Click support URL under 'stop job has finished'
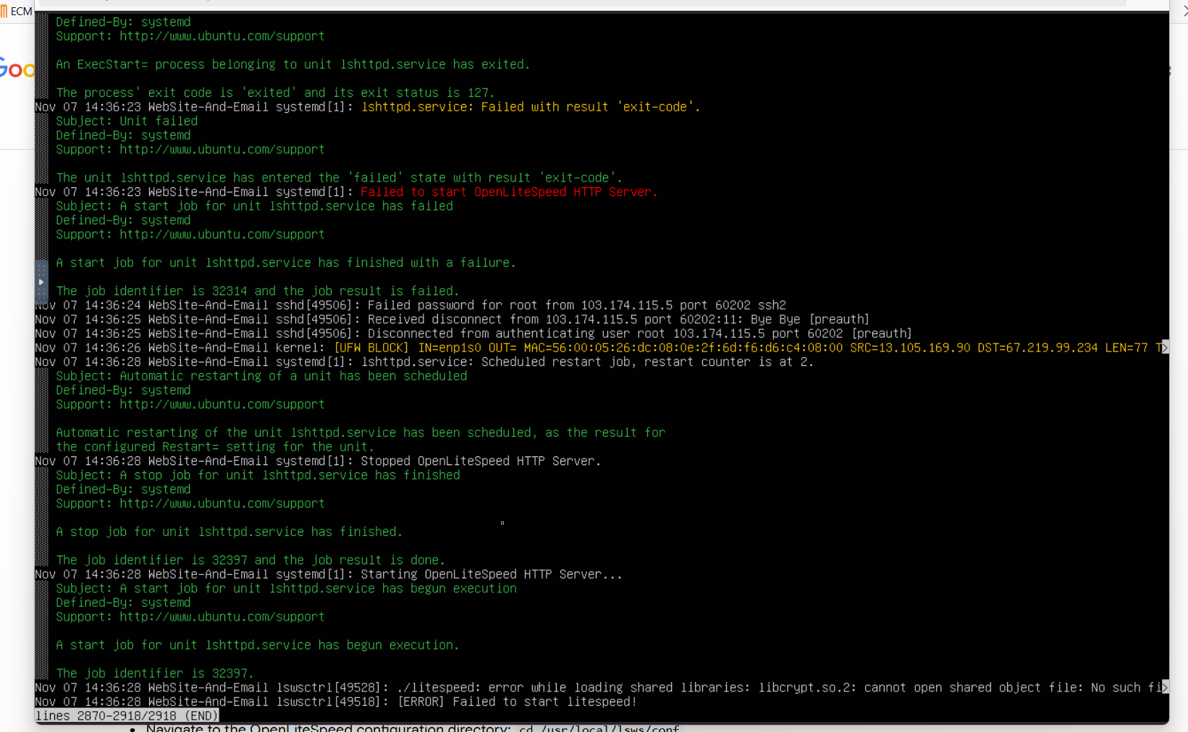This screenshot has height=732, width=1188. tap(222, 503)
